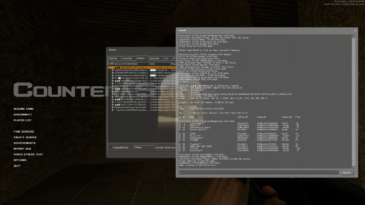Click shield icon on highlighted DEATHMATCH #2 row
The width and height of the screenshot is (365, 205).
tap(112, 68)
